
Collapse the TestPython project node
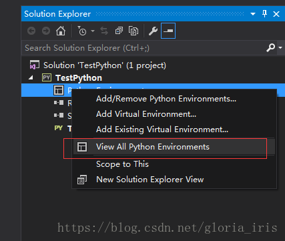(31, 77)
